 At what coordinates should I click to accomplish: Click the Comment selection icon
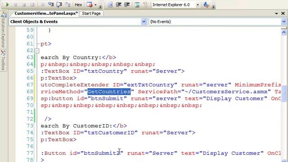[x=137, y=5]
